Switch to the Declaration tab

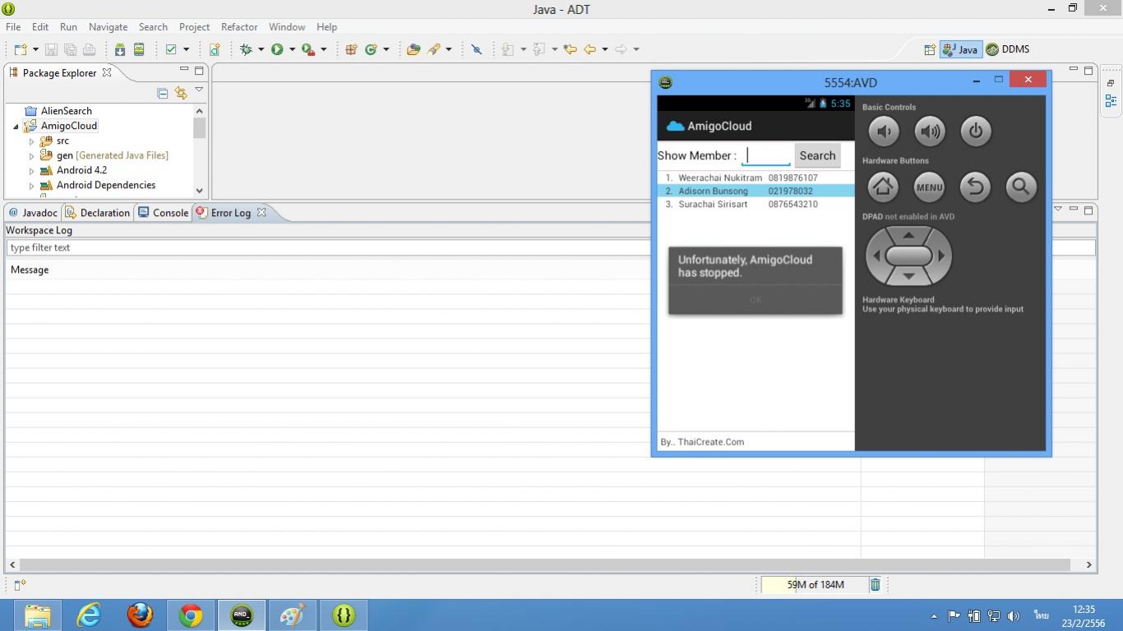pos(98,213)
